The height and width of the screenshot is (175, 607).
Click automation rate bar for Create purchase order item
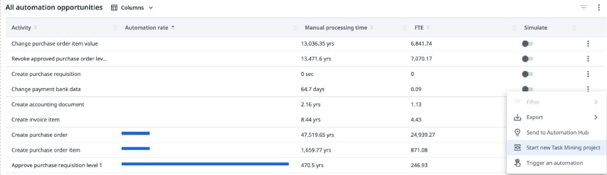click(x=136, y=149)
